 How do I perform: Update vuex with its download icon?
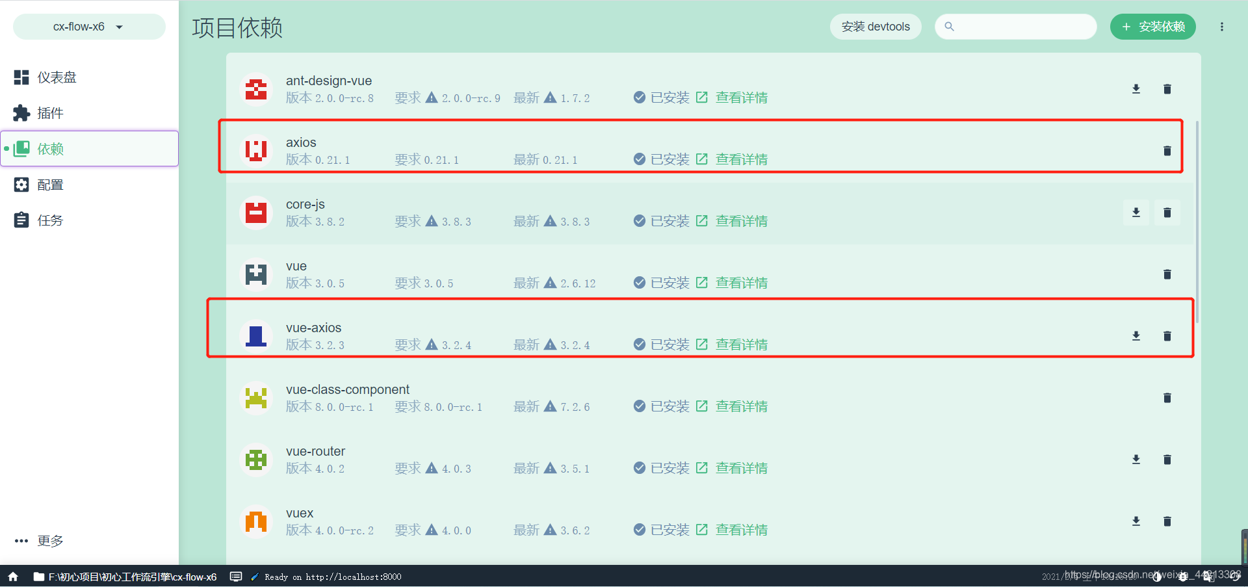coord(1136,521)
